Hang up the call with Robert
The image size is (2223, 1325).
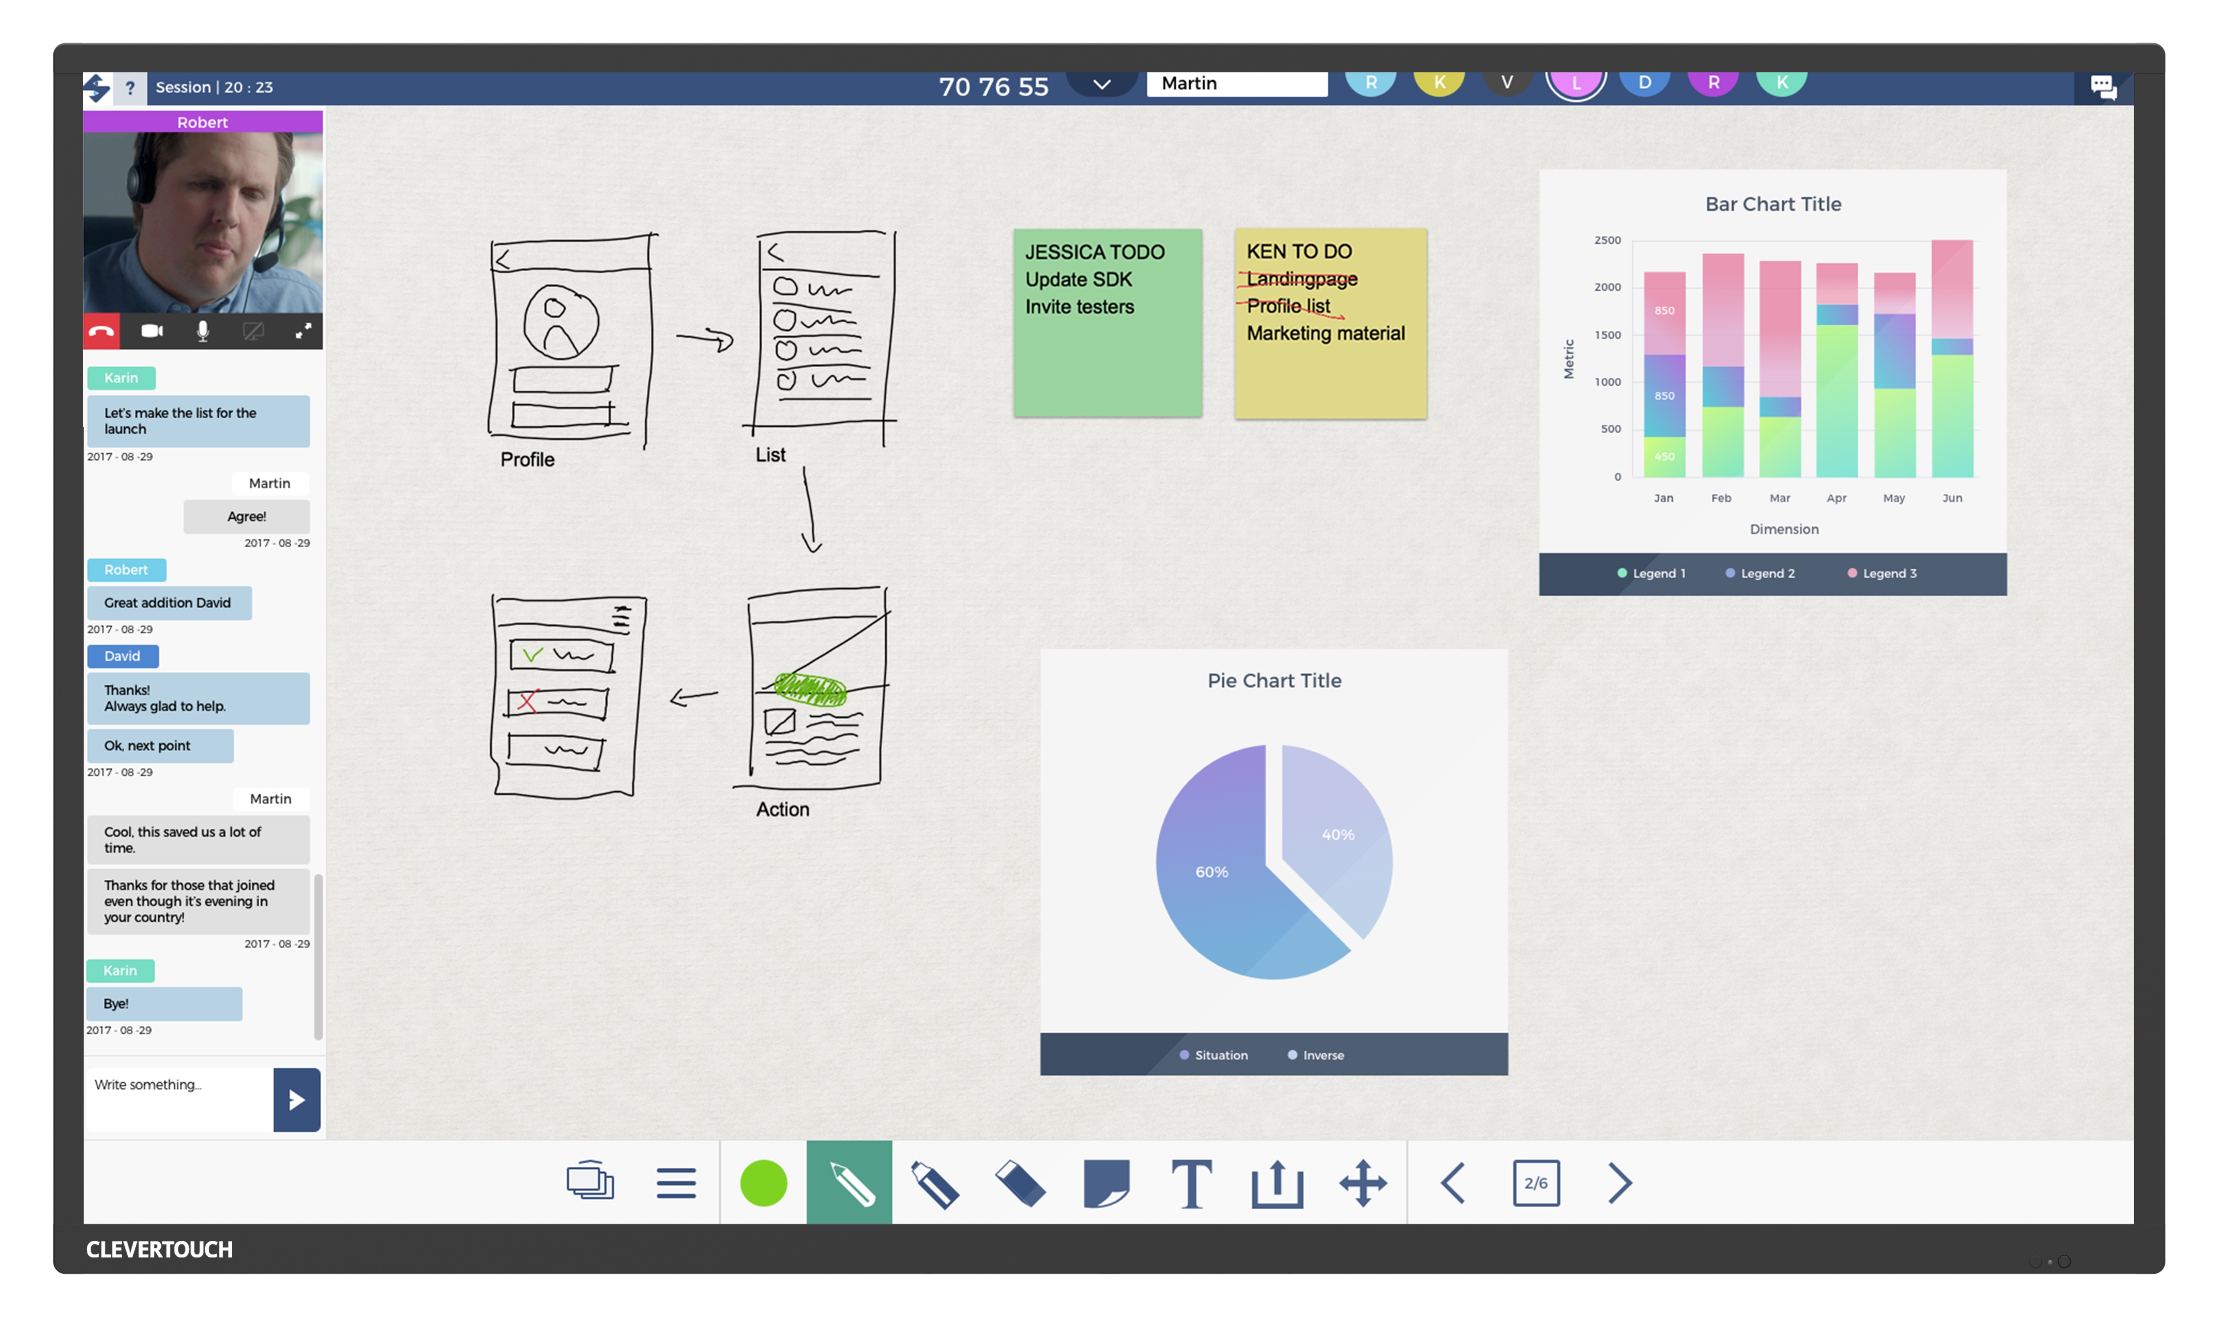pyautogui.click(x=102, y=331)
